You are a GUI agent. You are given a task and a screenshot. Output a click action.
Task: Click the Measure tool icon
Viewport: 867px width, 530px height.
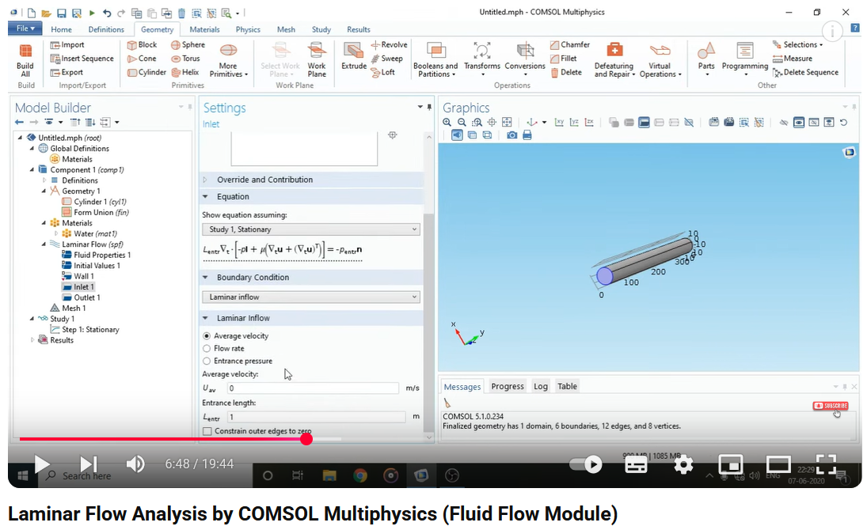click(x=777, y=59)
